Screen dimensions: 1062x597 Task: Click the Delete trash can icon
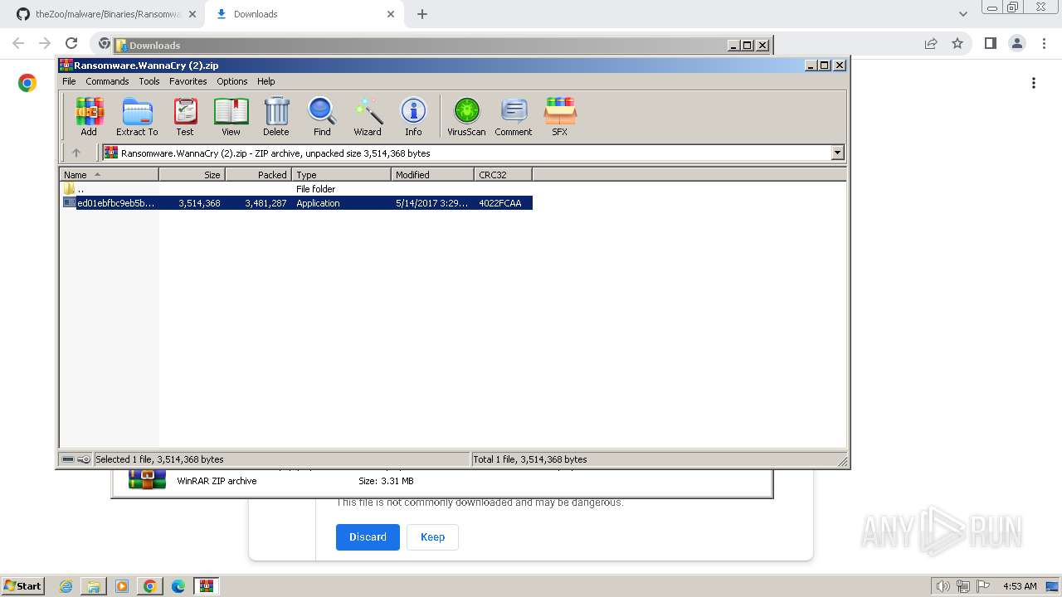pyautogui.click(x=276, y=116)
